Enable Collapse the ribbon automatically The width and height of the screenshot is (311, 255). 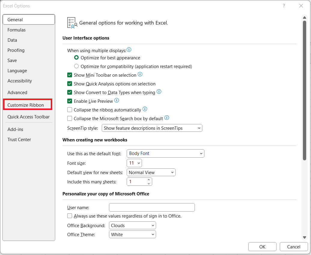[70, 110]
